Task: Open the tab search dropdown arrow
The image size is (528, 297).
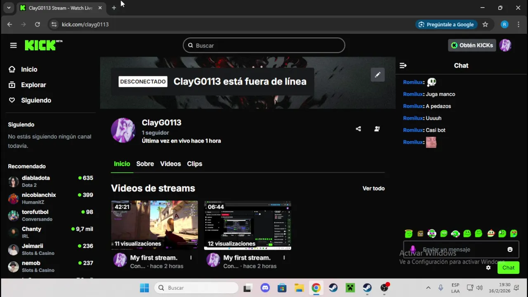Action: 9,8
